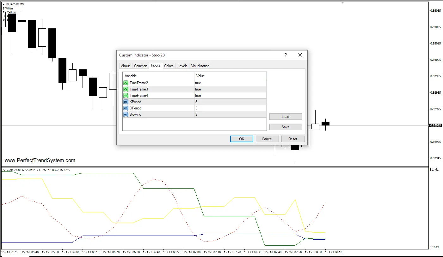
Task: Select the TimeFrame2 variable name
Action: [139, 83]
